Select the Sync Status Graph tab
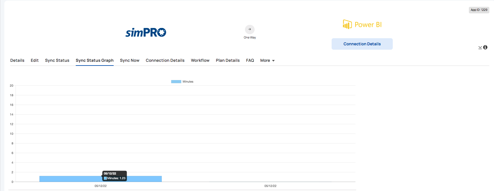 [x=95, y=60]
